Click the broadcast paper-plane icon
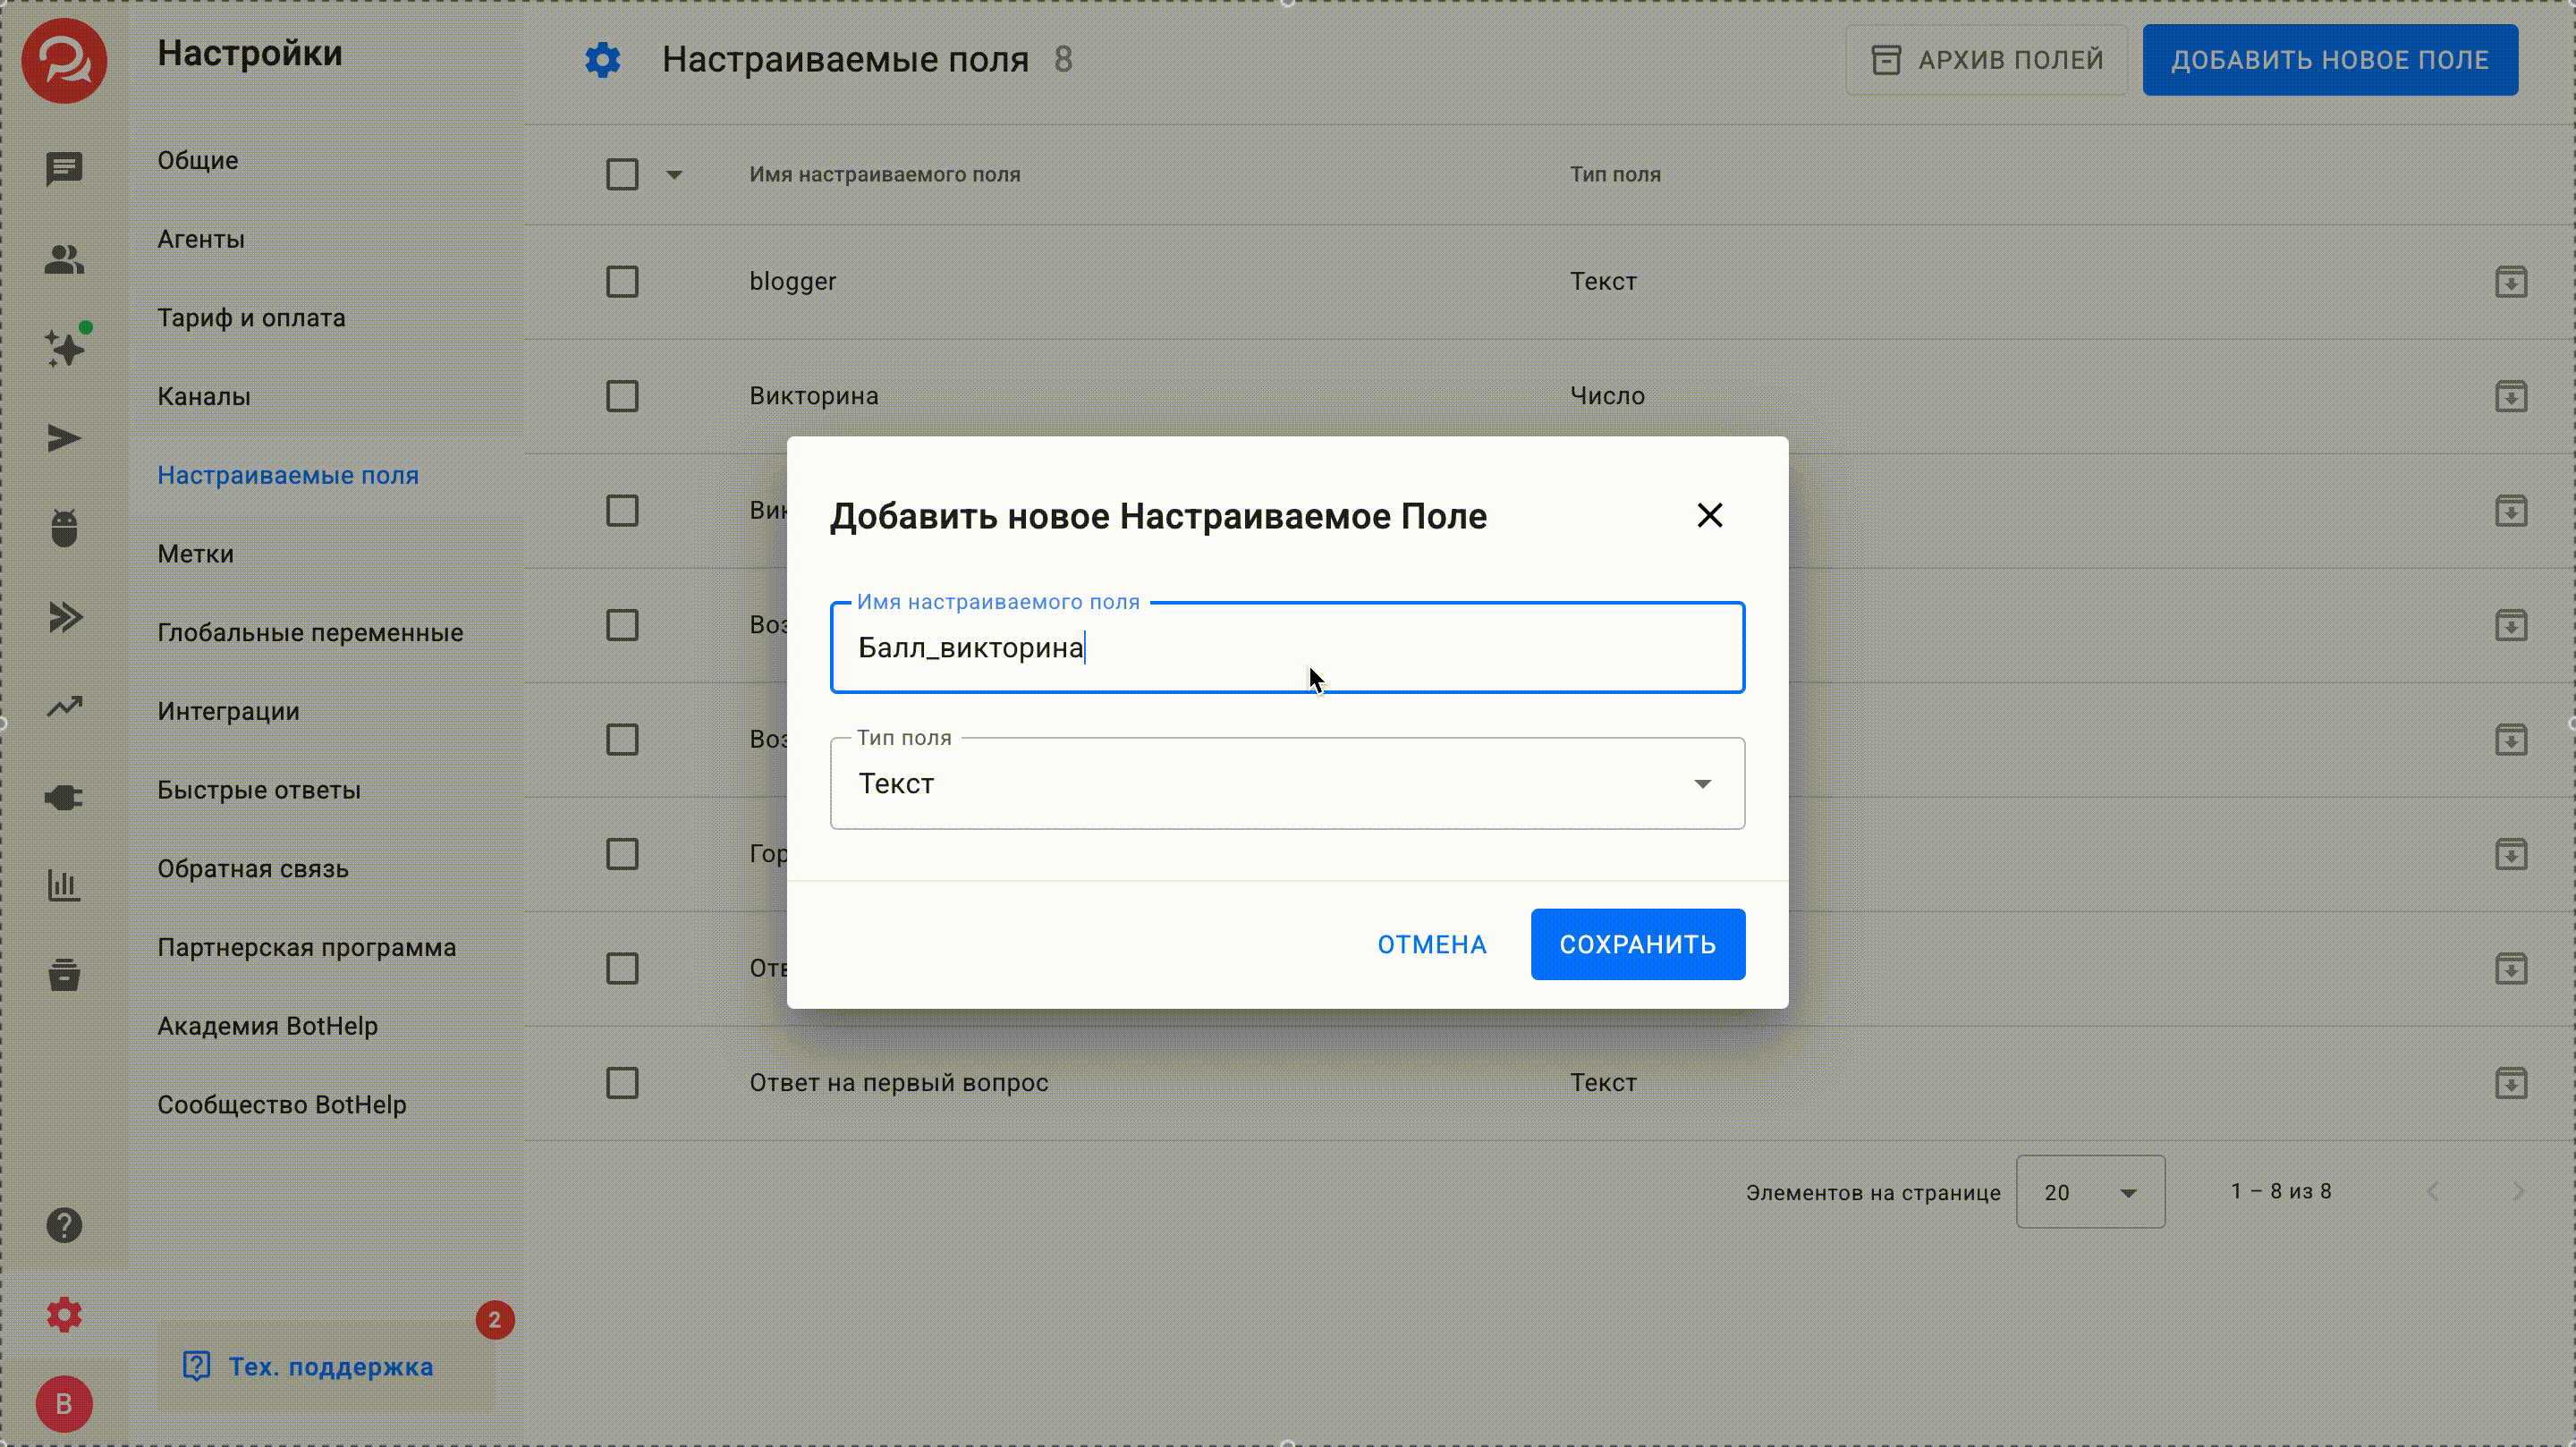Image resolution: width=2576 pixels, height=1447 pixels. 64,438
